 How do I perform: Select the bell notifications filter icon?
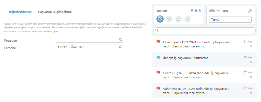188,19
